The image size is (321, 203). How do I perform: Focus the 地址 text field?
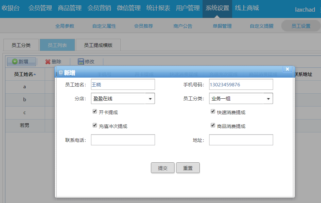(241, 140)
